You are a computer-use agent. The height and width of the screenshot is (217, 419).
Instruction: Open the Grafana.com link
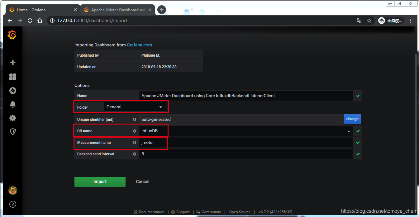tap(139, 45)
